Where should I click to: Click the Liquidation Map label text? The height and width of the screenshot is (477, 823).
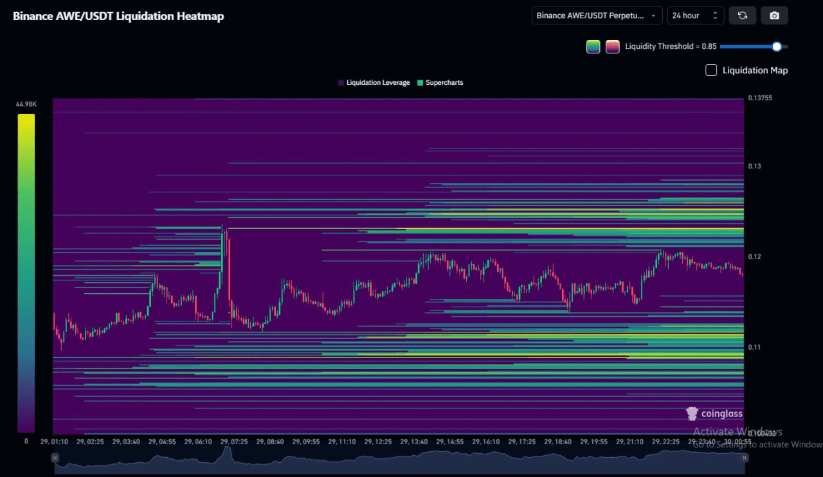(755, 70)
